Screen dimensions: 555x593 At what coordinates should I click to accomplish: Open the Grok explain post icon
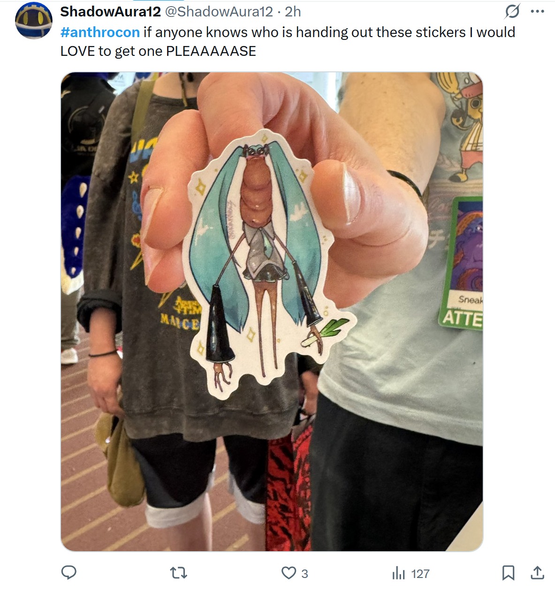[x=512, y=11]
